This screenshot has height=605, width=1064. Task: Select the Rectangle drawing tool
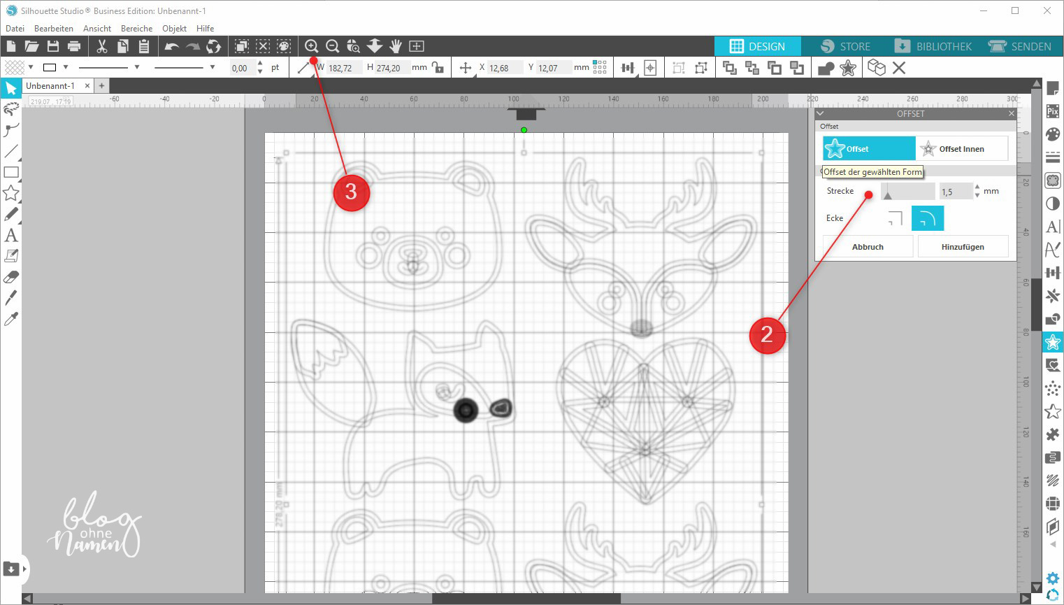click(x=11, y=172)
